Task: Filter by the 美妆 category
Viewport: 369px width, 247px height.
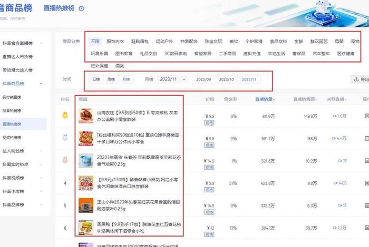Action: [234, 42]
